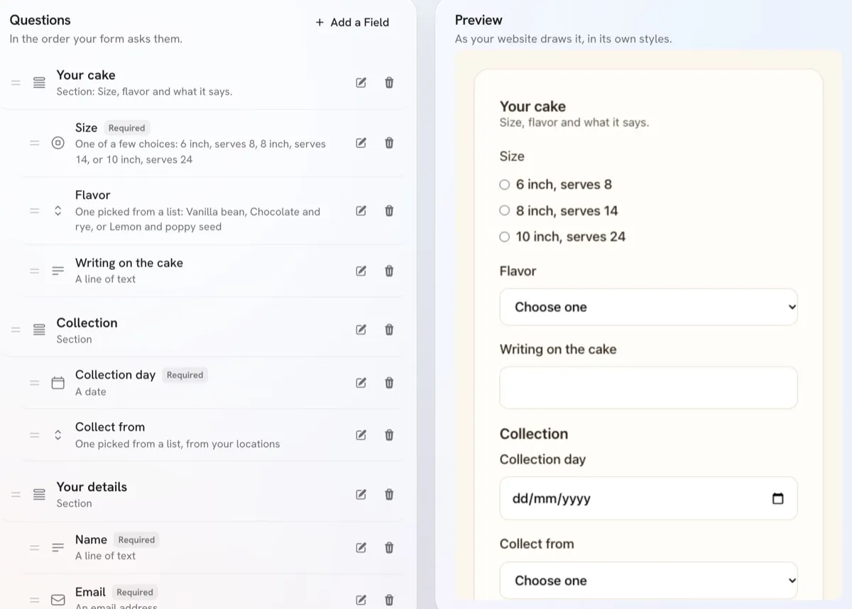Click the text-line icon next to Writing on the cake

pyautogui.click(x=58, y=271)
